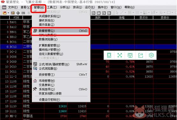Open the 分析(A) menu
This screenshot has width=177, height=120.
pos(65,7)
